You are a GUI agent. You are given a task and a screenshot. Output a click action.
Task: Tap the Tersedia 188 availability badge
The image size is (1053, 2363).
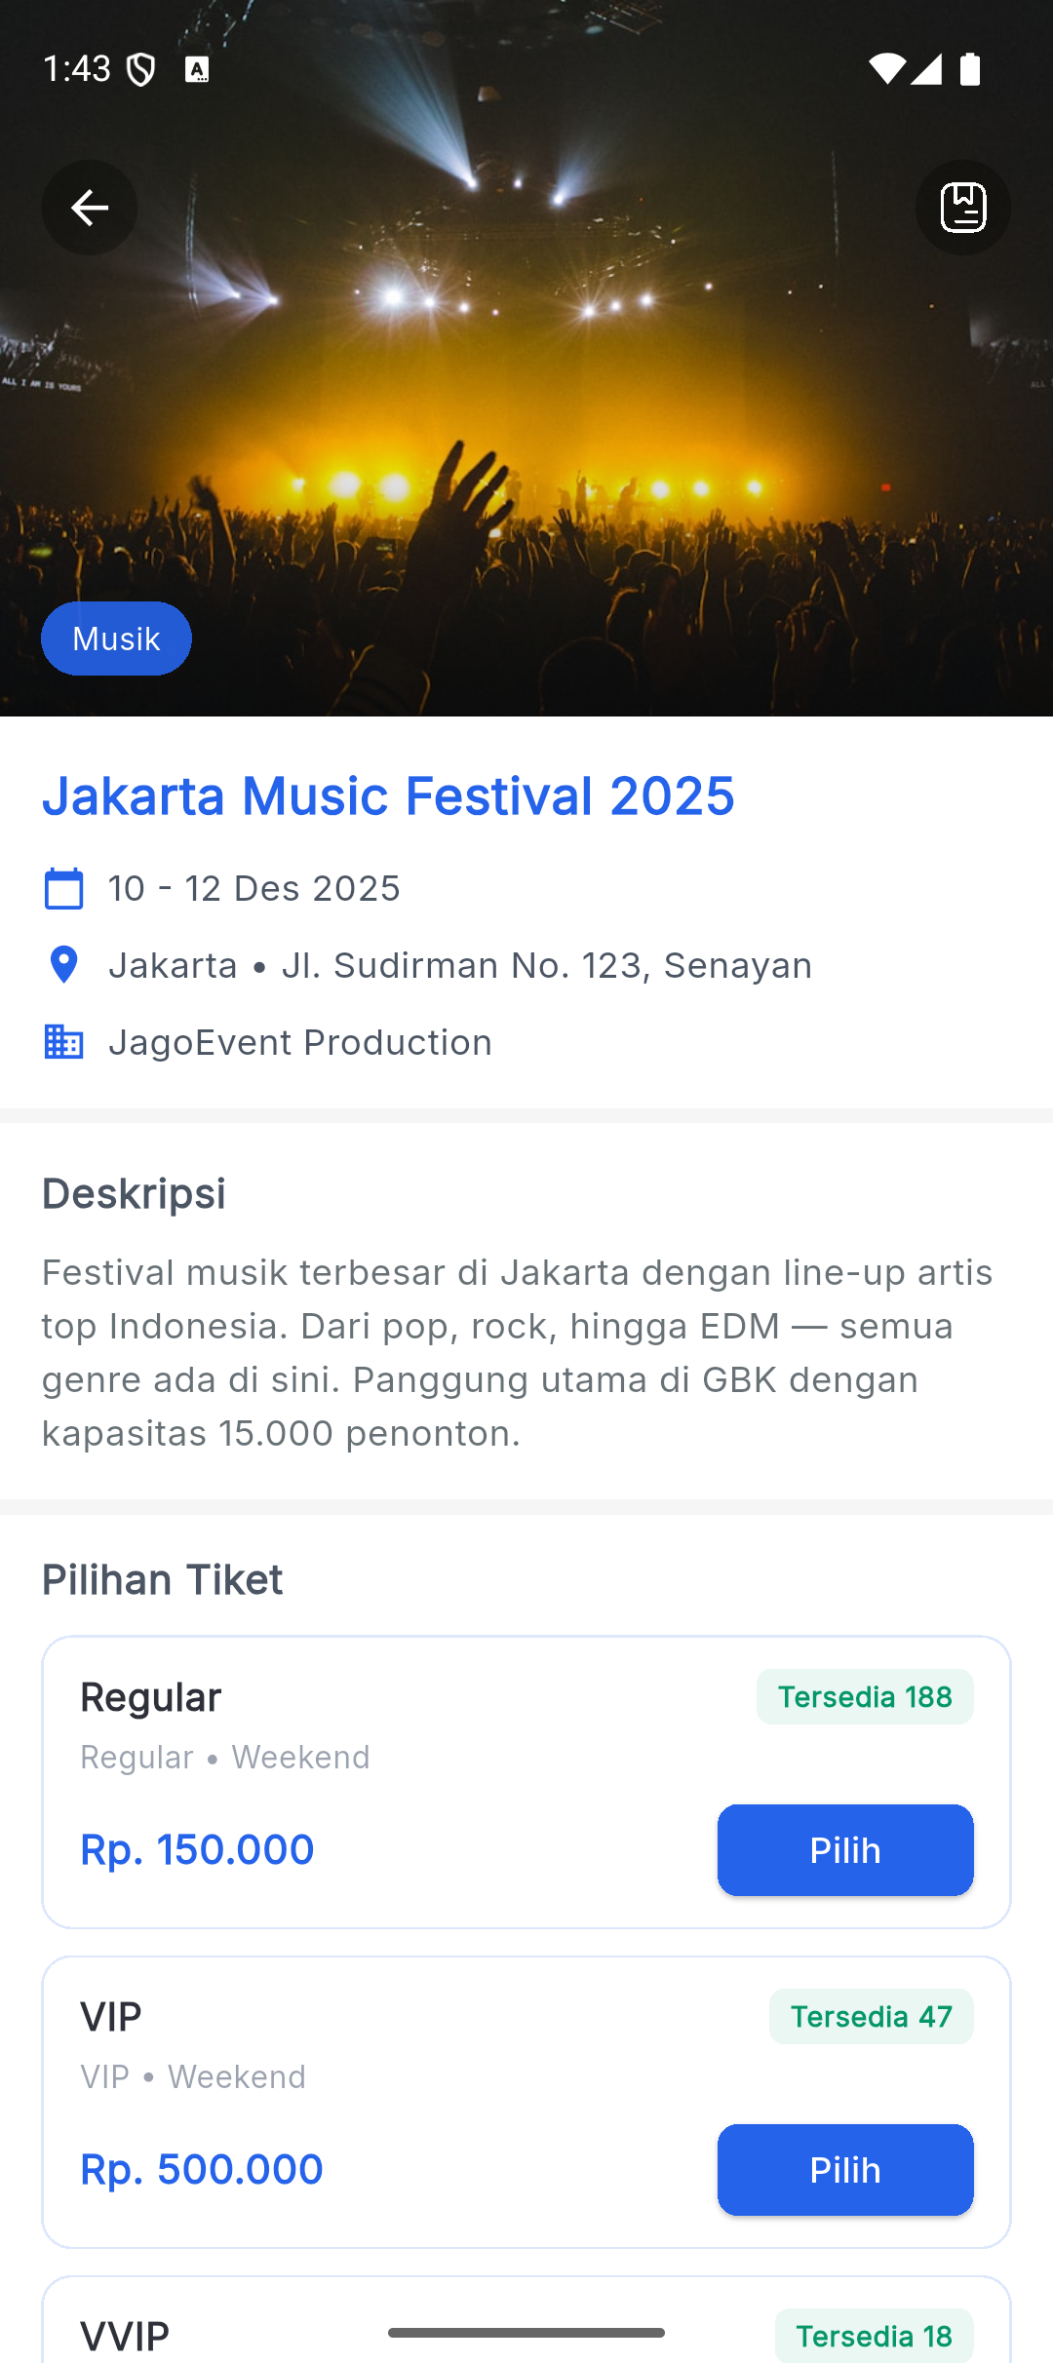865,1697
